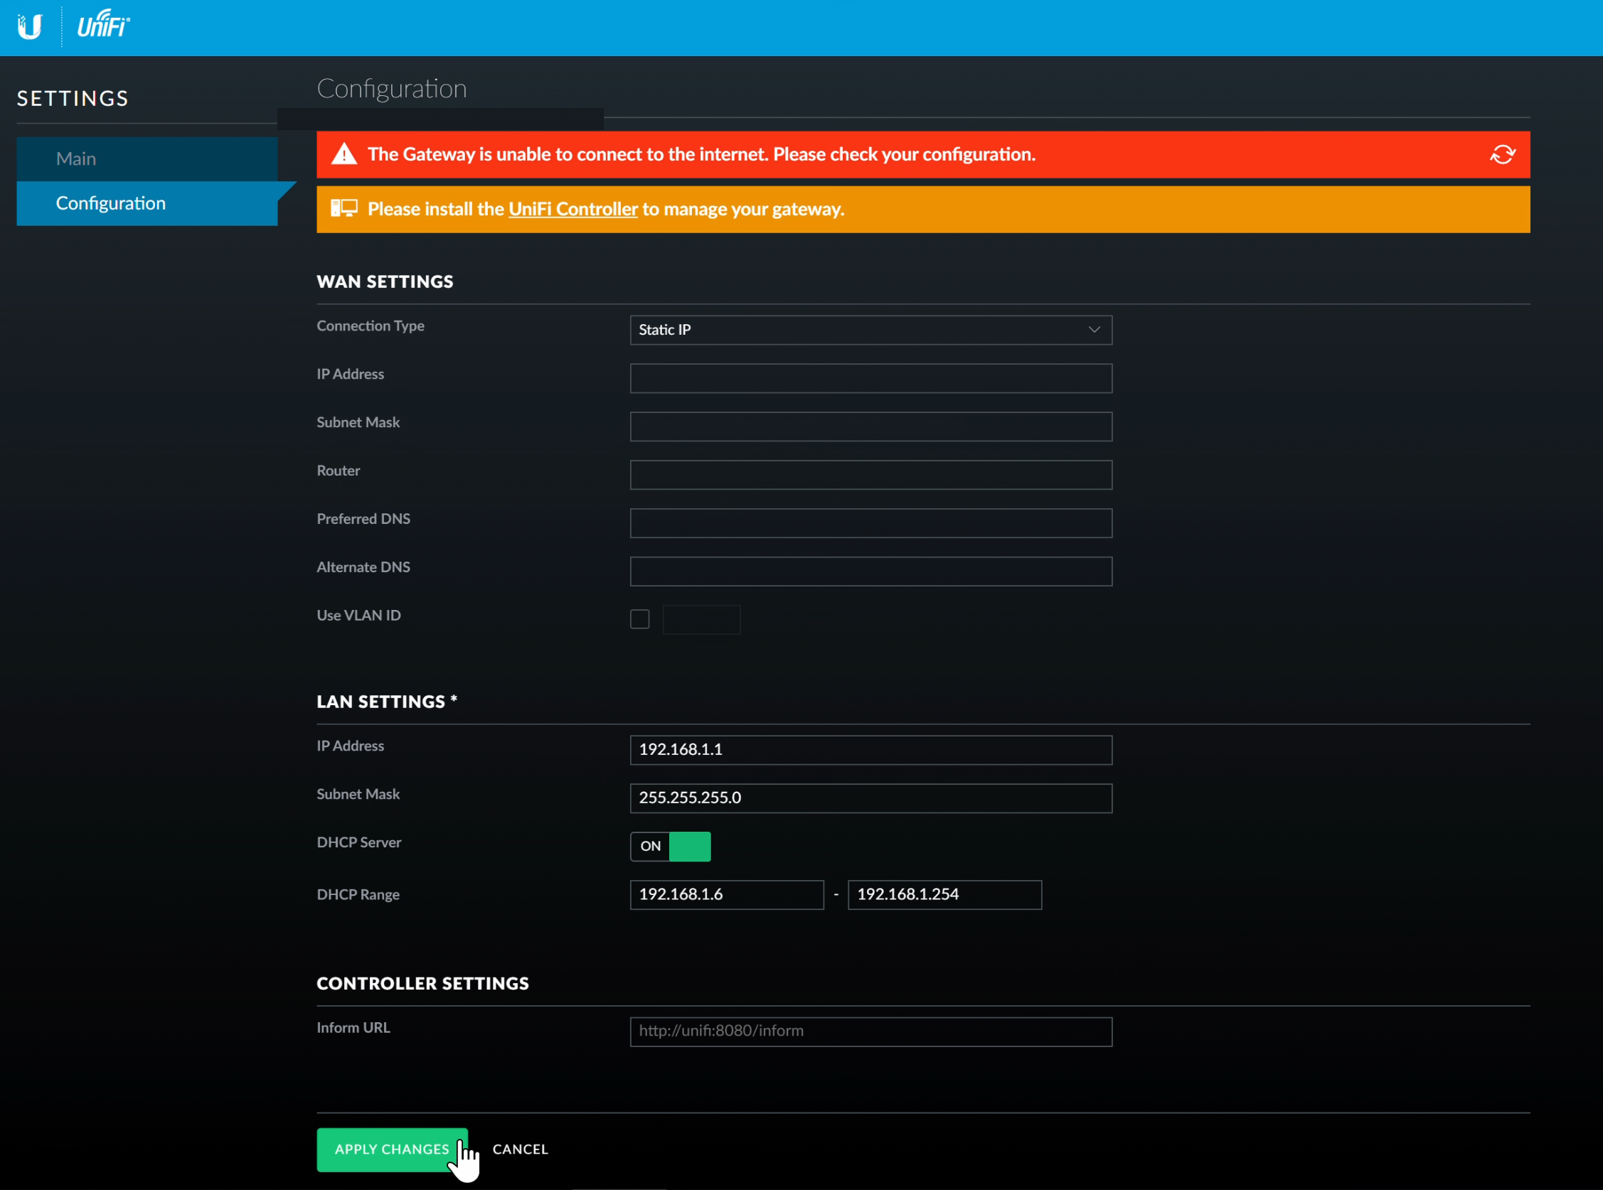
Task: Click the VLAN ID number field
Action: click(x=701, y=618)
